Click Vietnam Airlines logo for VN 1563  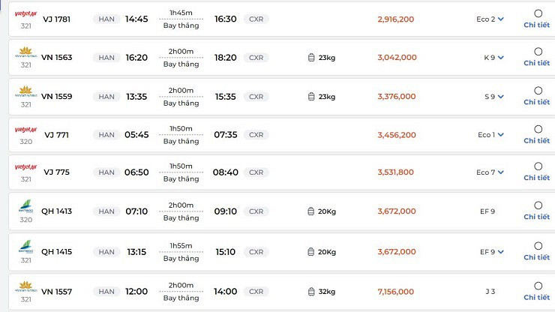(x=25, y=52)
